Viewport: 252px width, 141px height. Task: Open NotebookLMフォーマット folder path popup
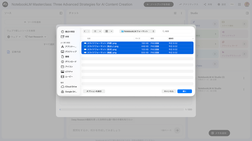pyautogui.click(x=137, y=31)
